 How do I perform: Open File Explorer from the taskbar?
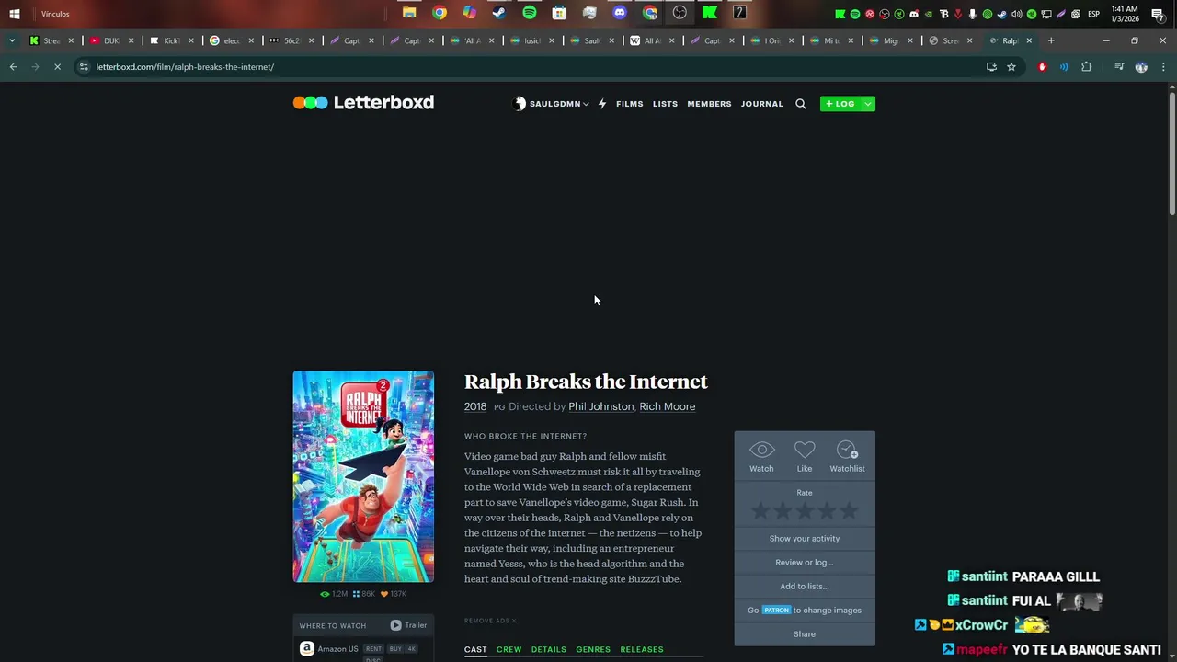click(x=409, y=13)
